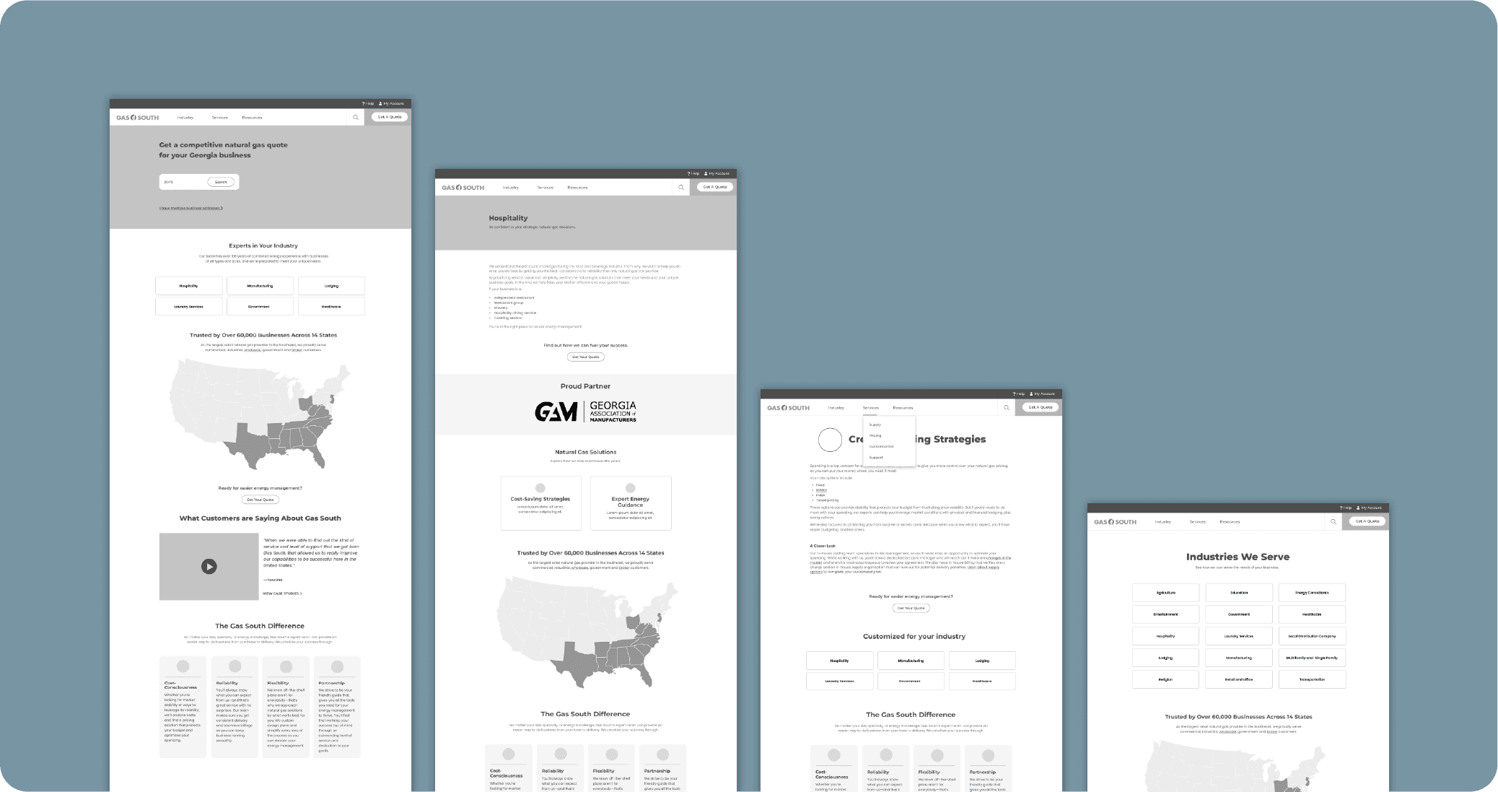
Task: Expand the Services navigation menu
Action: [870, 407]
